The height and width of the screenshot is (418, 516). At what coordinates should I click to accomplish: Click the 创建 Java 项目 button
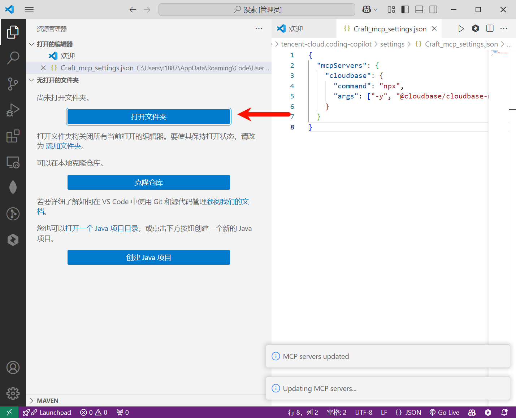click(x=149, y=258)
